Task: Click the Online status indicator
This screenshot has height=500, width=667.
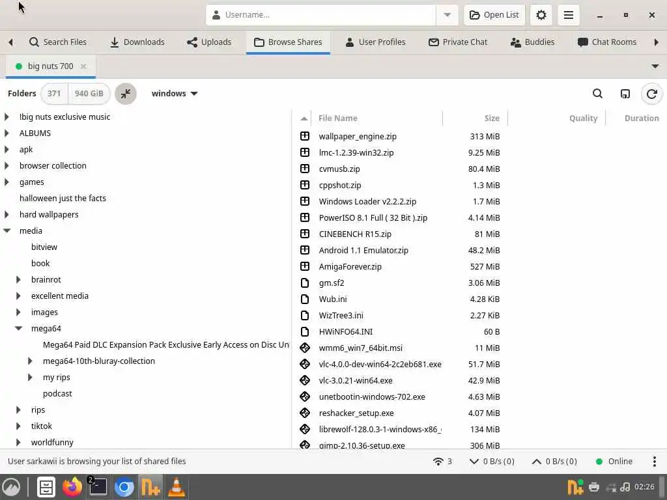Action: point(614,462)
